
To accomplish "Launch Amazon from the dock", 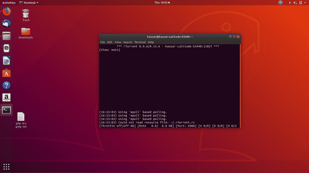I will point(6,98).
